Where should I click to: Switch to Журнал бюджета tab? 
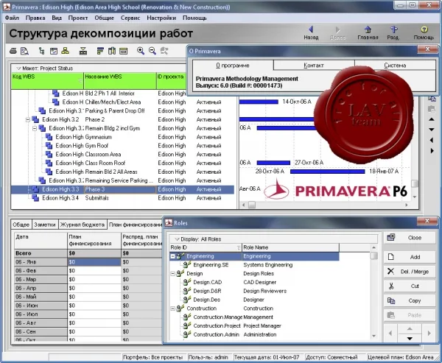pyautogui.click(x=83, y=225)
